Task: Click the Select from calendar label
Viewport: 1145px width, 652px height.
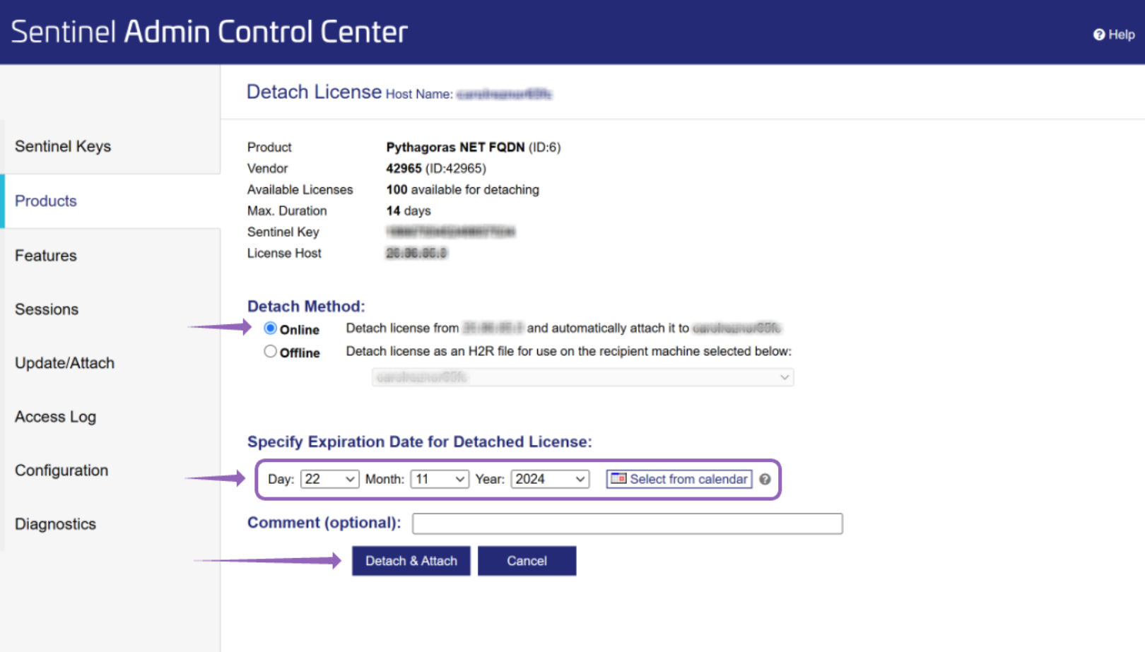Action: (688, 479)
